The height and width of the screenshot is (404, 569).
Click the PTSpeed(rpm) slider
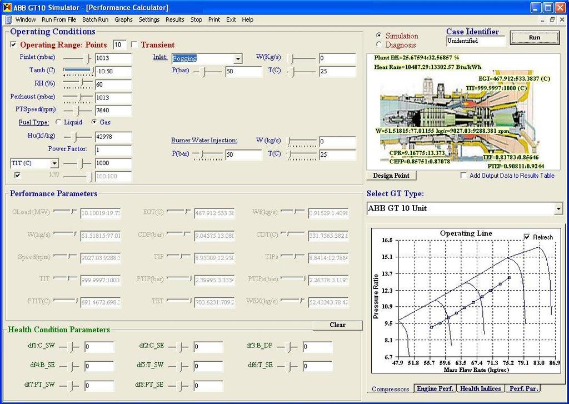pos(77,110)
